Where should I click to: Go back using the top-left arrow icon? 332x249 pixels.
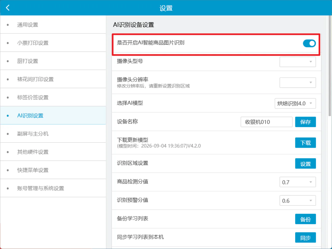8,8
